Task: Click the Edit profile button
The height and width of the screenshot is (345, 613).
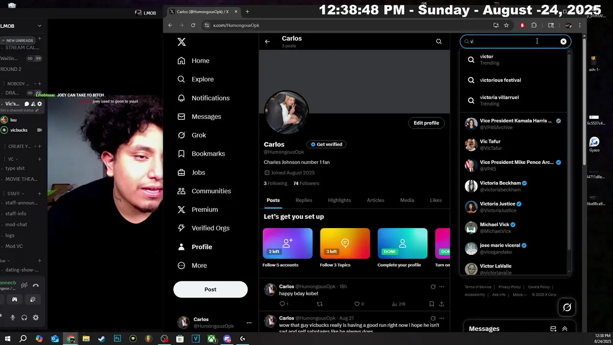Action: [426, 123]
